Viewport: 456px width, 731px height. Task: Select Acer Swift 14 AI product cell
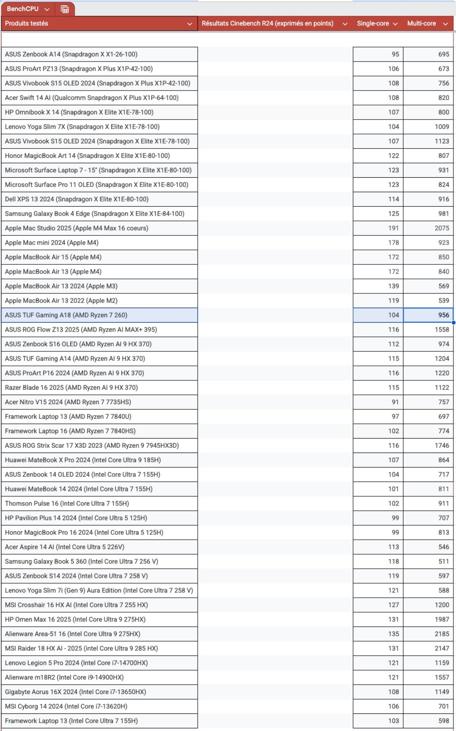(99, 98)
